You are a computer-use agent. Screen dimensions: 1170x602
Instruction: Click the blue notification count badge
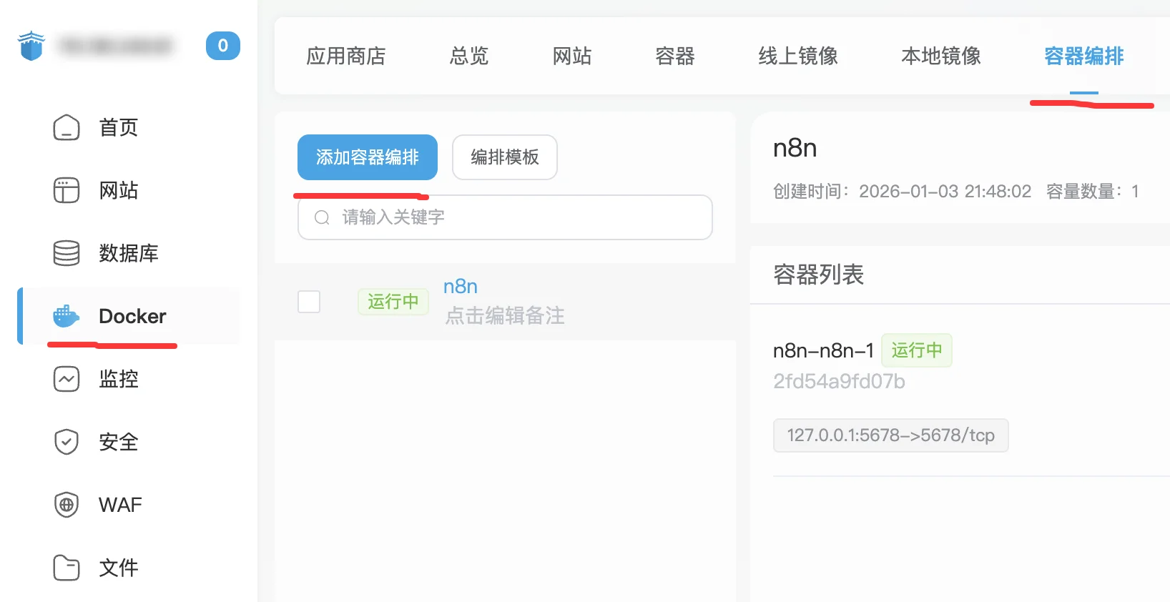(x=223, y=46)
